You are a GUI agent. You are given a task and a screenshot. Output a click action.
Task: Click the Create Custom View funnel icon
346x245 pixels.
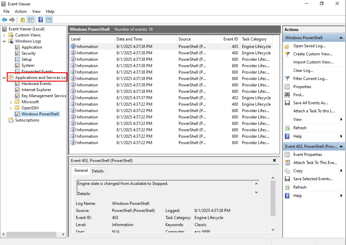click(287, 54)
